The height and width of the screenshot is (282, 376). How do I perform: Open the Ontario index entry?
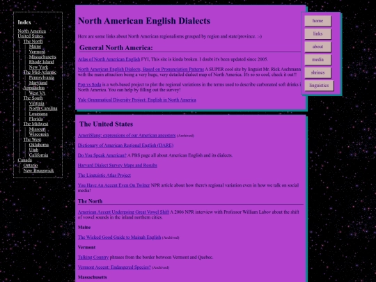[31, 166]
